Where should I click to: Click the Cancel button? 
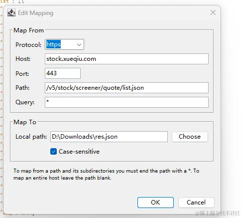coord(196,203)
